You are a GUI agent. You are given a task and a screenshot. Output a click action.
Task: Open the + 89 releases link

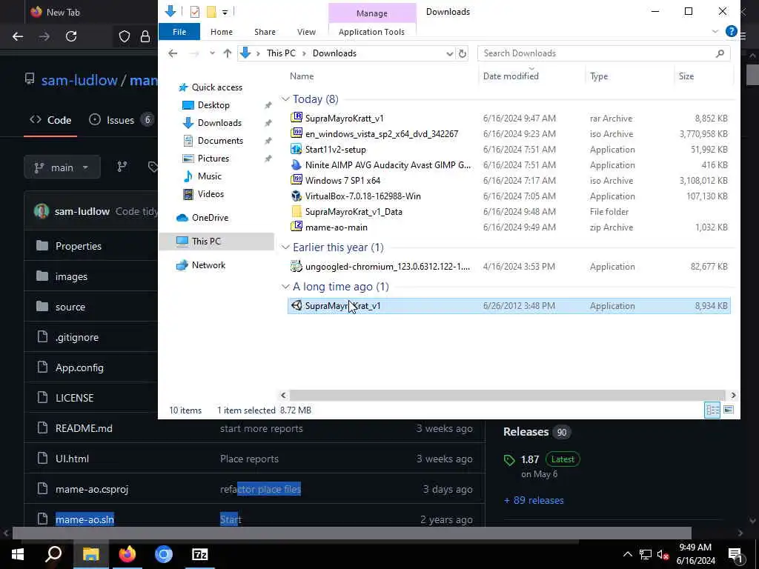click(534, 500)
